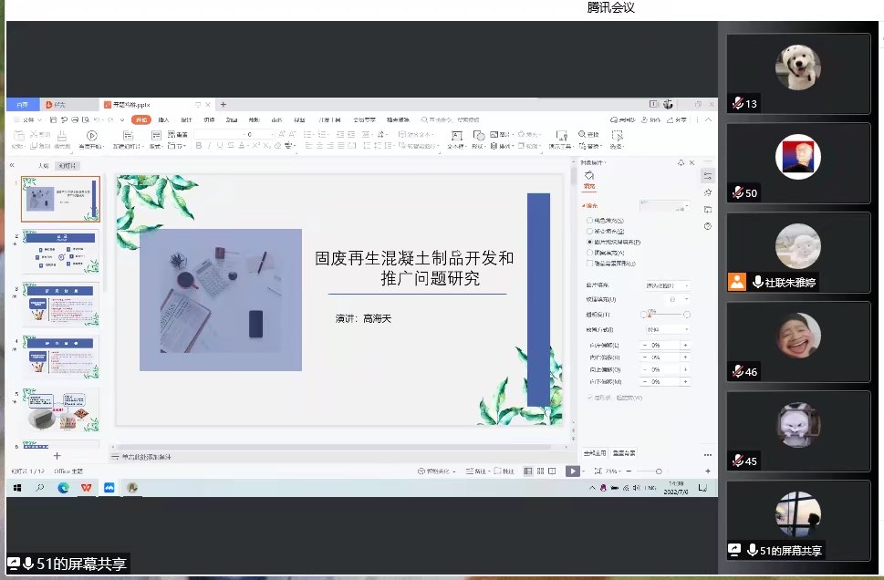The height and width of the screenshot is (580, 884).
Task: Switch to slide sorter grid view
Action: point(540,471)
